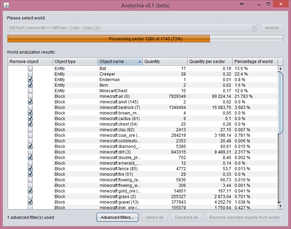The width and height of the screenshot is (291, 229).
Task: Sort by the Object type column header
Action: (x=75, y=62)
